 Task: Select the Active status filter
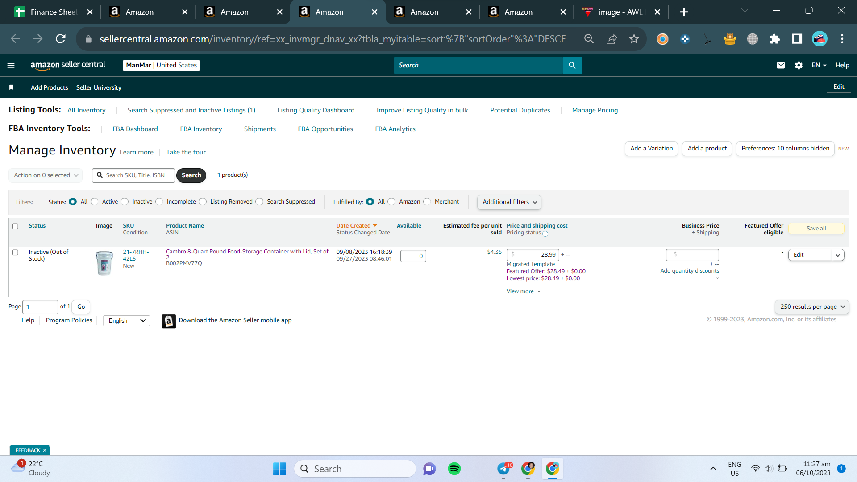click(95, 202)
